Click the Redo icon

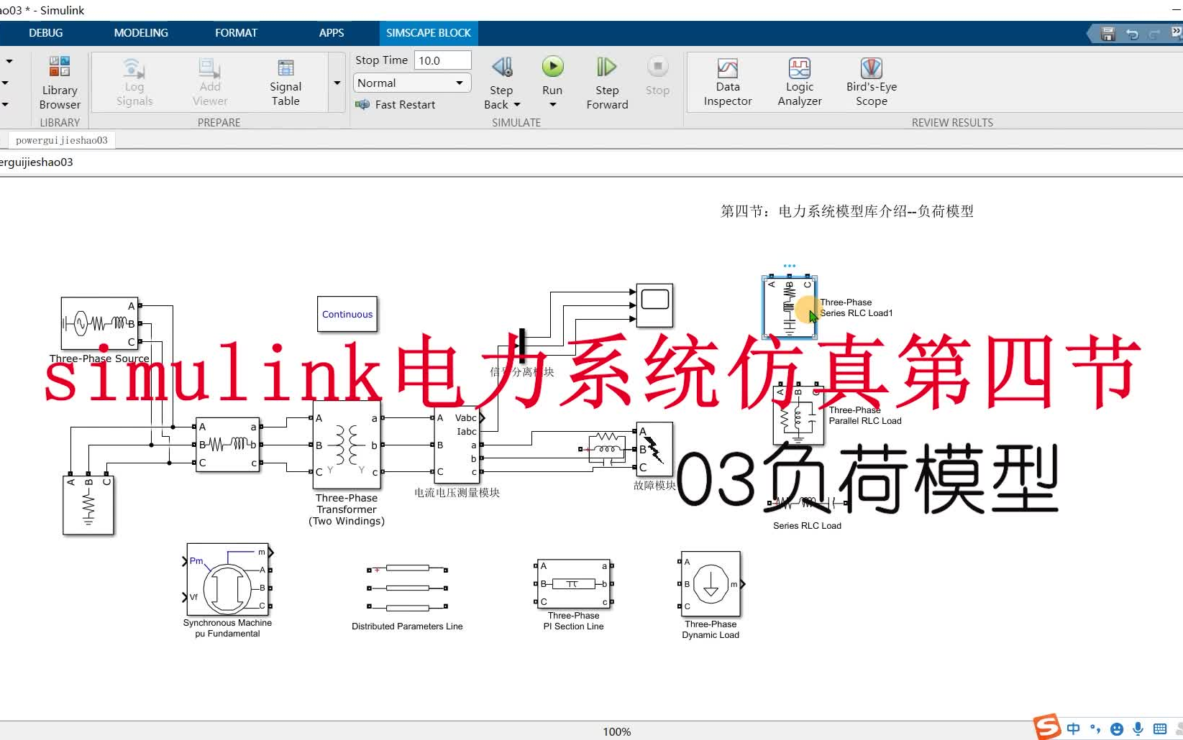click(x=1155, y=34)
